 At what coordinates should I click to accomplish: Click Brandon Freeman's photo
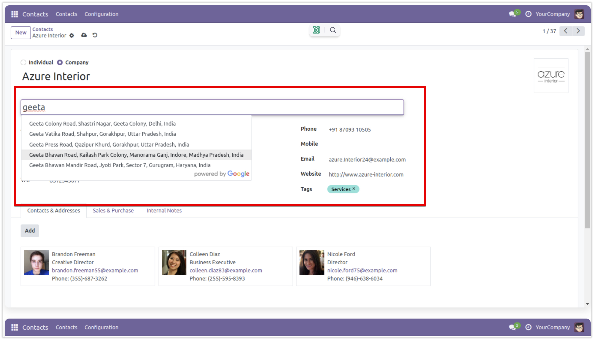36,262
